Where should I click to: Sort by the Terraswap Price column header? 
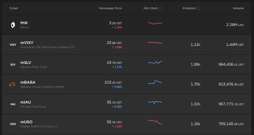(x=110, y=8)
